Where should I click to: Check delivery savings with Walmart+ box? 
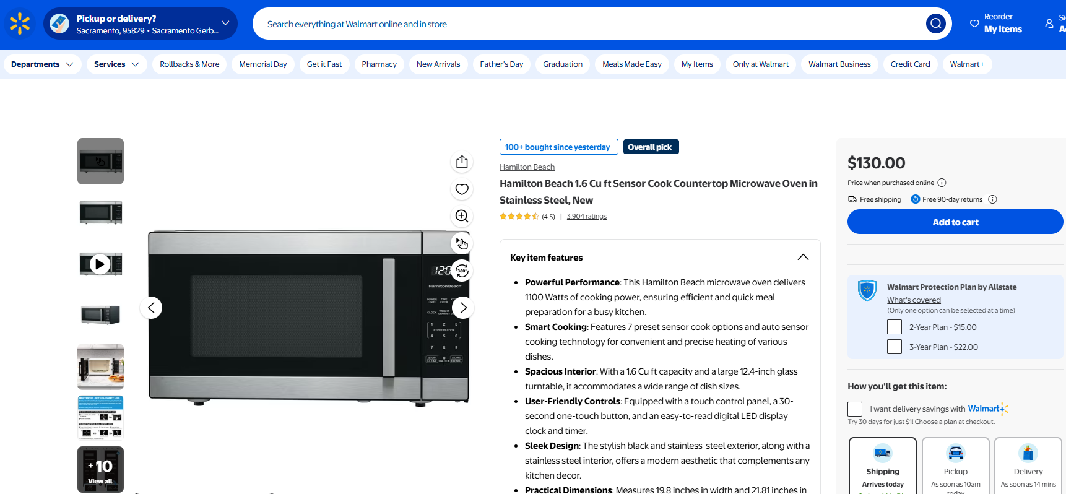[x=855, y=409]
